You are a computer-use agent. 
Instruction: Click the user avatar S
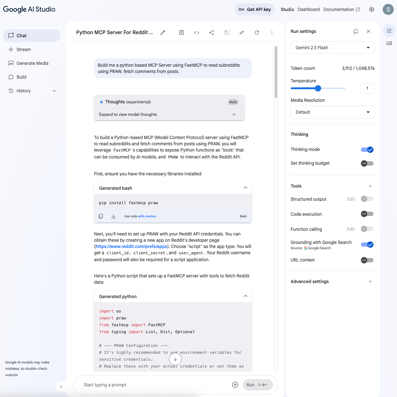click(388, 9)
